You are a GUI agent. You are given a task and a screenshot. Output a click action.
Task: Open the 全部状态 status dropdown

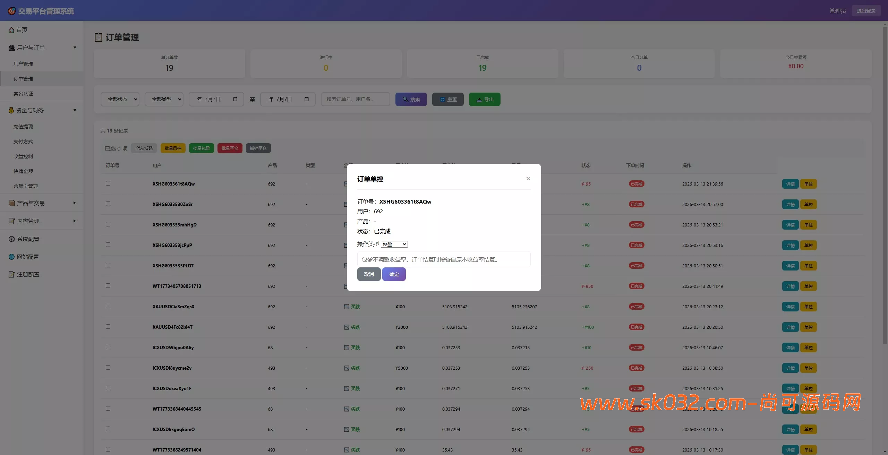[120, 99]
